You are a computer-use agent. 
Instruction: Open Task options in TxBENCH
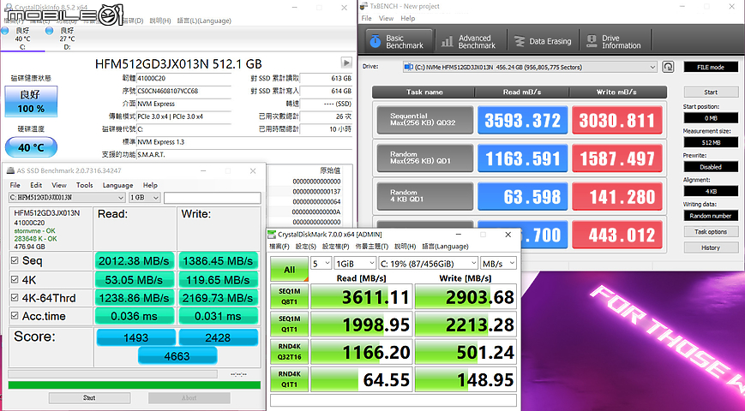[711, 231]
